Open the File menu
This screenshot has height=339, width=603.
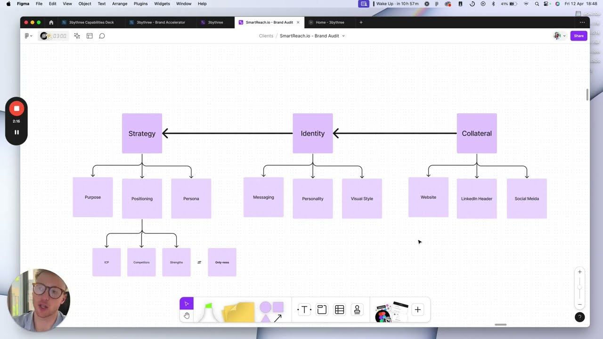(x=39, y=3)
